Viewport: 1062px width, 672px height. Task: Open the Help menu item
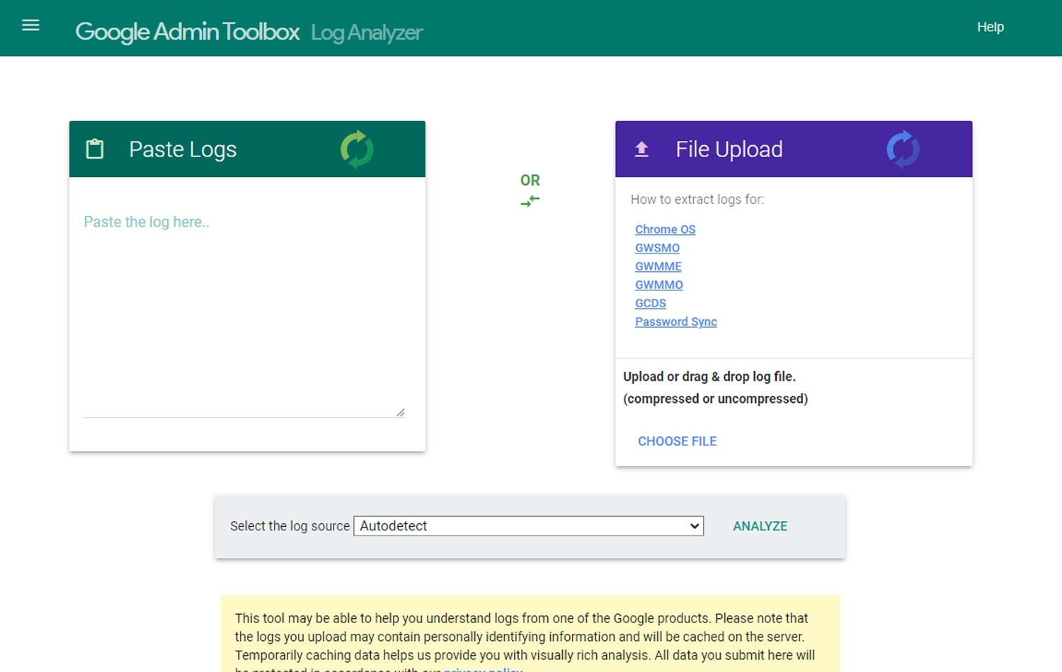coord(990,27)
